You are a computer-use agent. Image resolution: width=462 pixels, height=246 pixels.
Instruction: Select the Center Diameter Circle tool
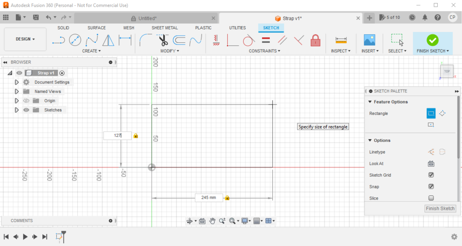[75, 41]
